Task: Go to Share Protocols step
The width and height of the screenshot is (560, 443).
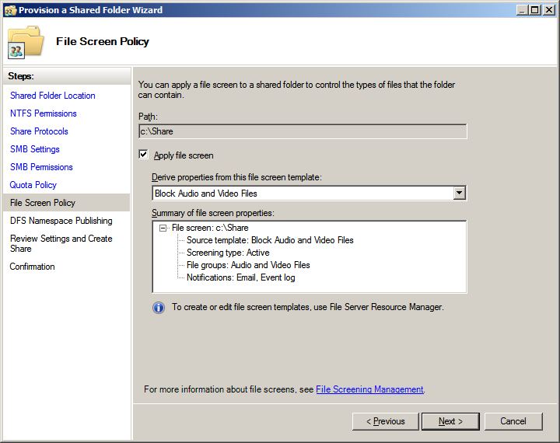Action: (39, 131)
